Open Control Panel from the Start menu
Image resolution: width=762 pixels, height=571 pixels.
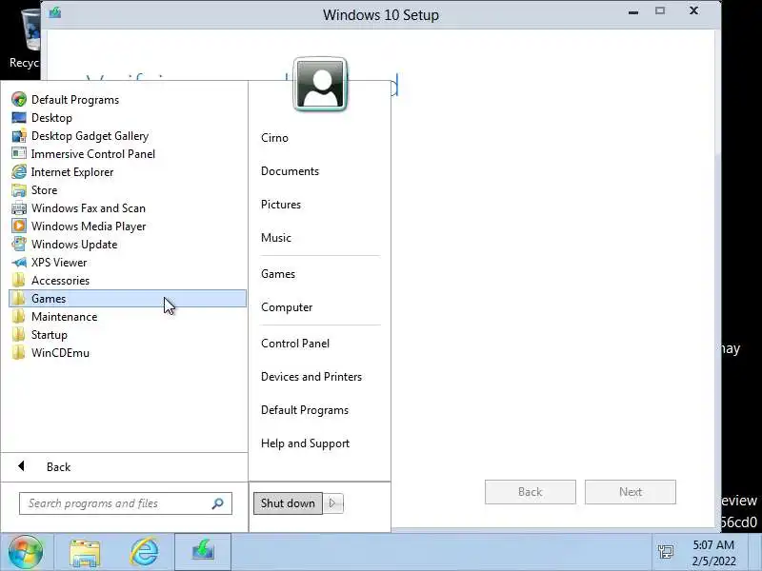(295, 344)
